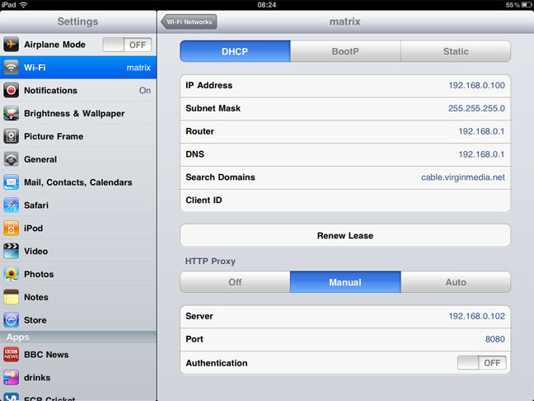
Task: Tap the Router row's 192.168.0.1 value
Action: [x=481, y=131]
